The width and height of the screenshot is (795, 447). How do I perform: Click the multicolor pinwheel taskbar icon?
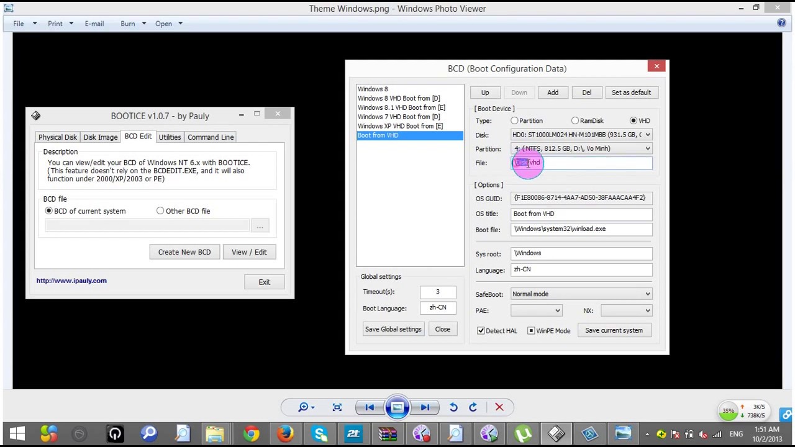coord(48,433)
